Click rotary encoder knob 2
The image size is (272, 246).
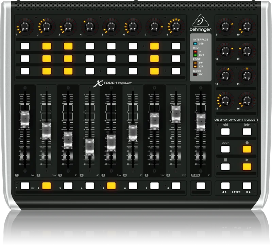47,27
